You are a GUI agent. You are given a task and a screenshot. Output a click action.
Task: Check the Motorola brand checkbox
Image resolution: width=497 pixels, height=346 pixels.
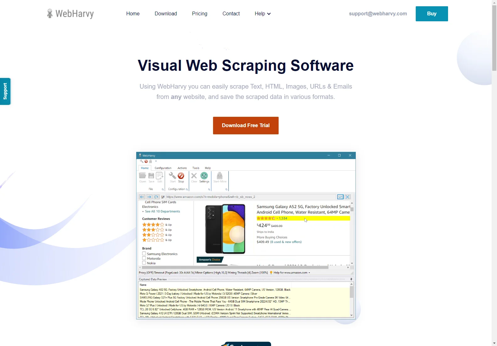click(144, 258)
